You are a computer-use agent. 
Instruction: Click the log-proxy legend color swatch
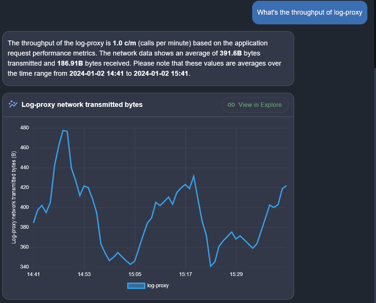point(136,286)
